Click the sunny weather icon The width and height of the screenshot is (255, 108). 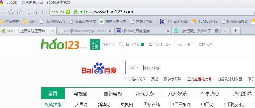coord(121,44)
